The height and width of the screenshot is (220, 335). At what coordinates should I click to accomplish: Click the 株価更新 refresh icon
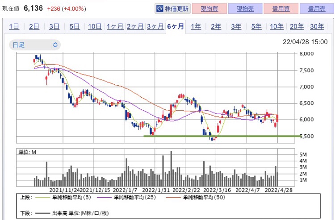click(x=159, y=9)
